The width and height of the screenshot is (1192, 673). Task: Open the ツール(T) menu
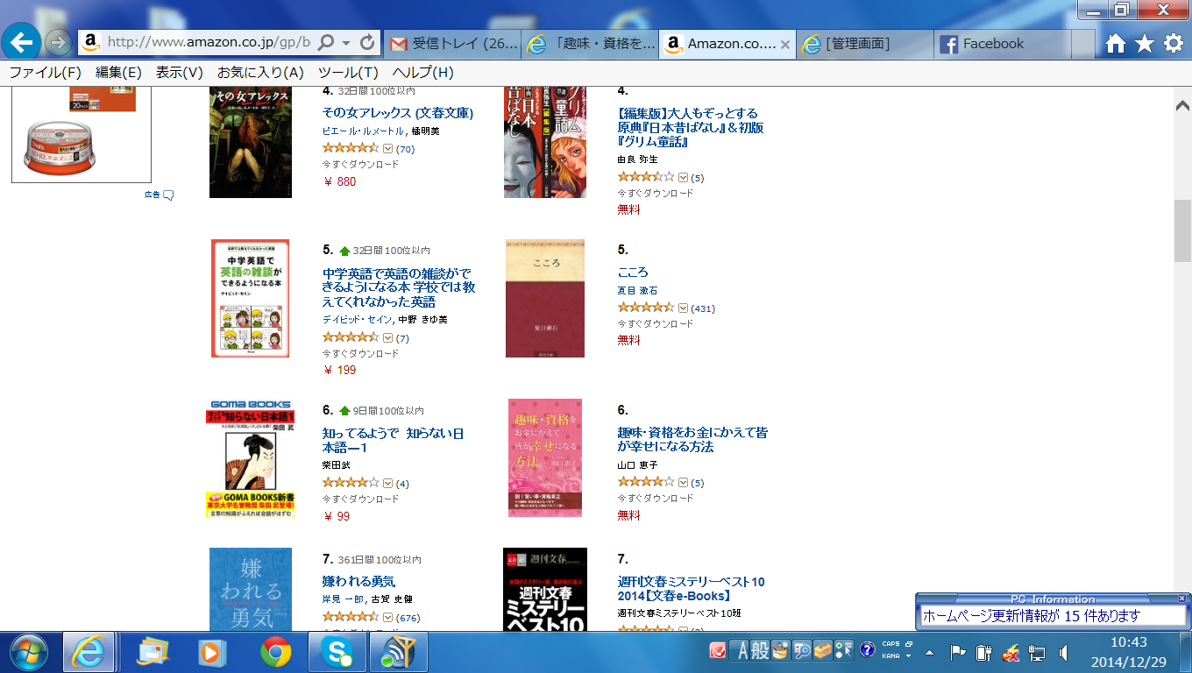tap(348, 73)
